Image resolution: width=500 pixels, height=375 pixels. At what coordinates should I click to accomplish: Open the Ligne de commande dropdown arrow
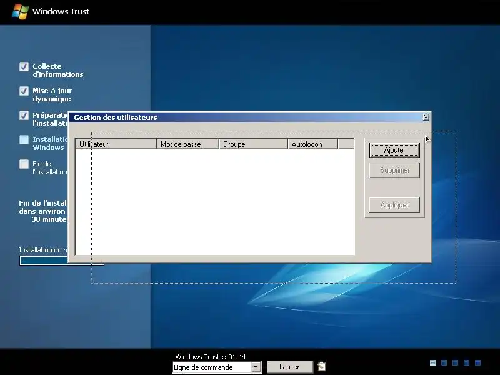coord(256,367)
